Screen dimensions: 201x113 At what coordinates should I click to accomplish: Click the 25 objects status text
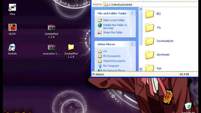(x=98, y=74)
